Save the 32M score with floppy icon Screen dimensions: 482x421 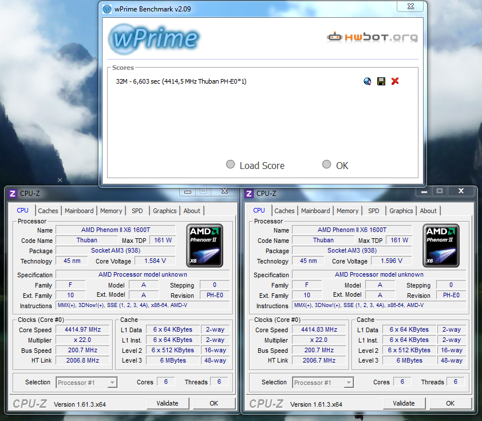tap(381, 81)
